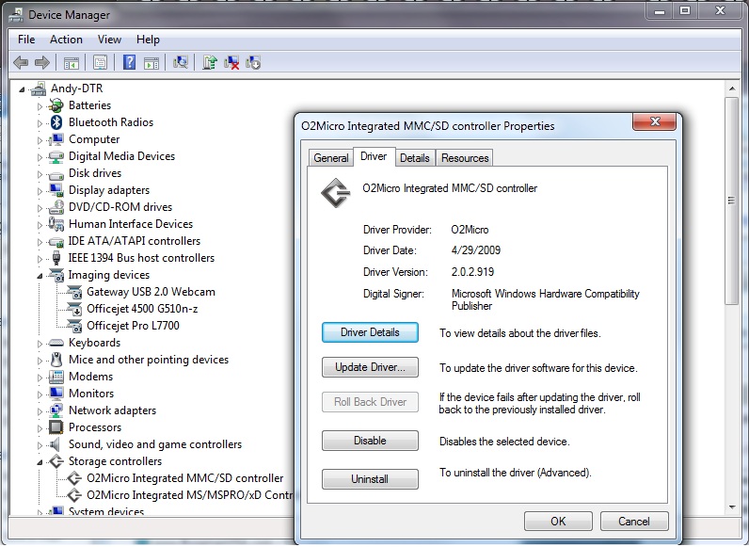Collapse the Andy-DTR root node
The height and width of the screenshot is (547, 749).
tap(22, 89)
